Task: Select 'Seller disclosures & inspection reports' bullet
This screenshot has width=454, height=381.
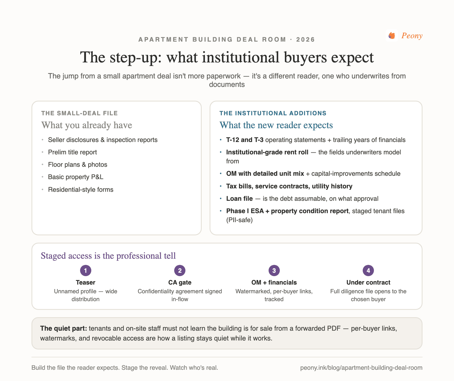Action: click(x=103, y=140)
